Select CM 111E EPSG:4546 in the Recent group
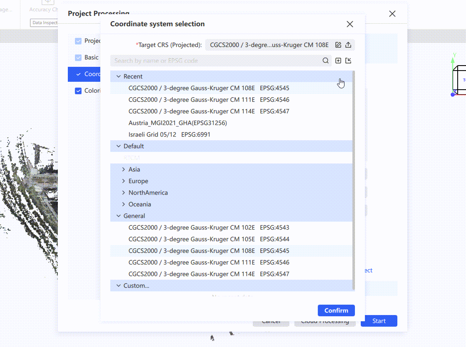The width and height of the screenshot is (466, 347). [231, 100]
